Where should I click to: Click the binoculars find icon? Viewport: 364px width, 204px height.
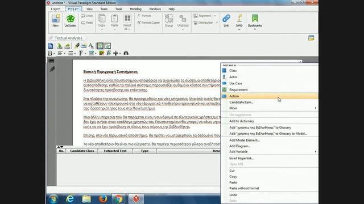(126, 53)
